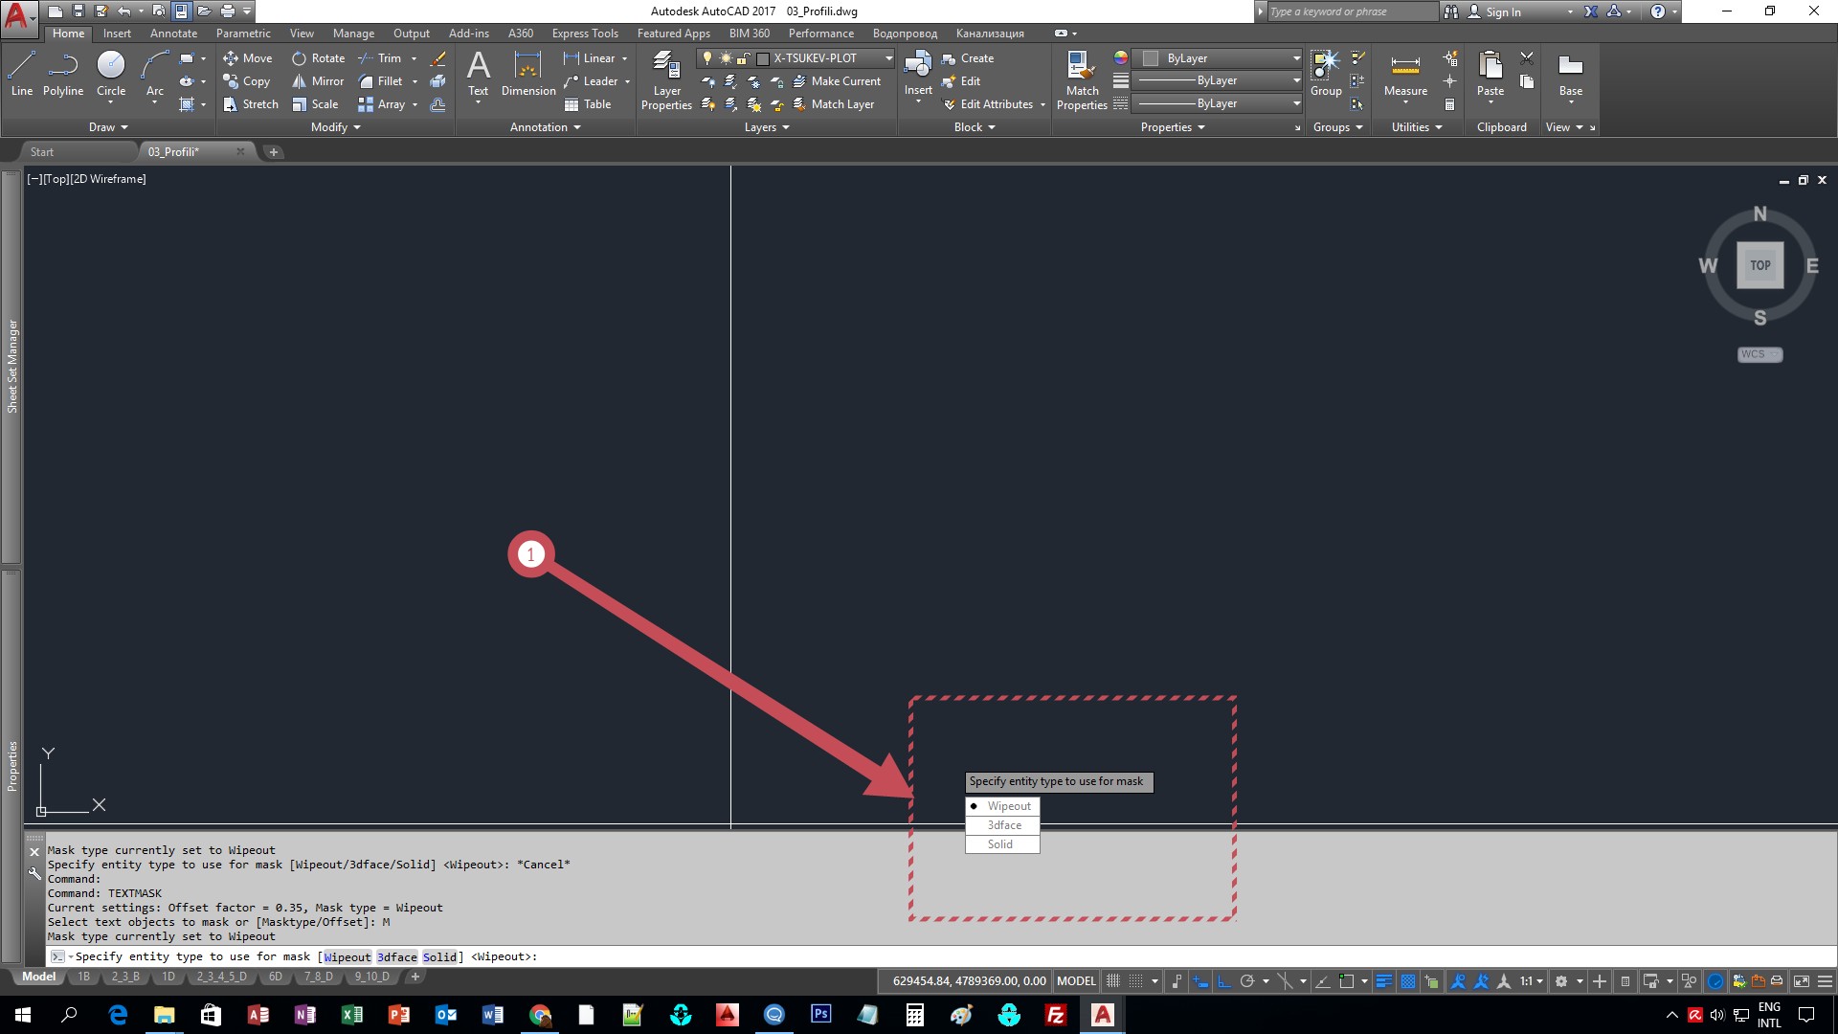Click Match Properties tool
This screenshot has height=1034, width=1838.
[x=1082, y=81]
